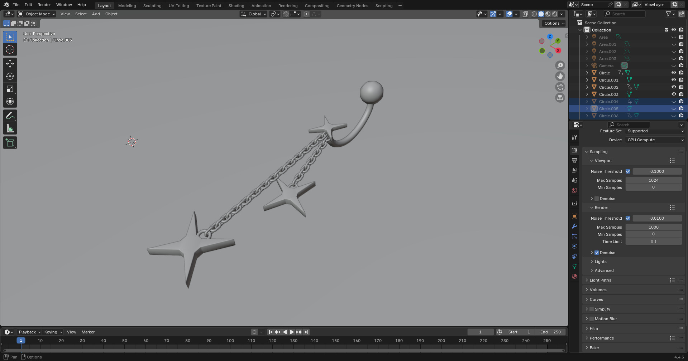Screen dimensions: 688x361
Task: Uncheck render Denoise checkbox
Action: click(x=597, y=253)
